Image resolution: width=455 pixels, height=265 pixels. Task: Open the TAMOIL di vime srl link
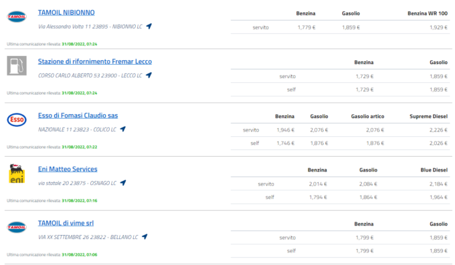[x=66, y=224]
